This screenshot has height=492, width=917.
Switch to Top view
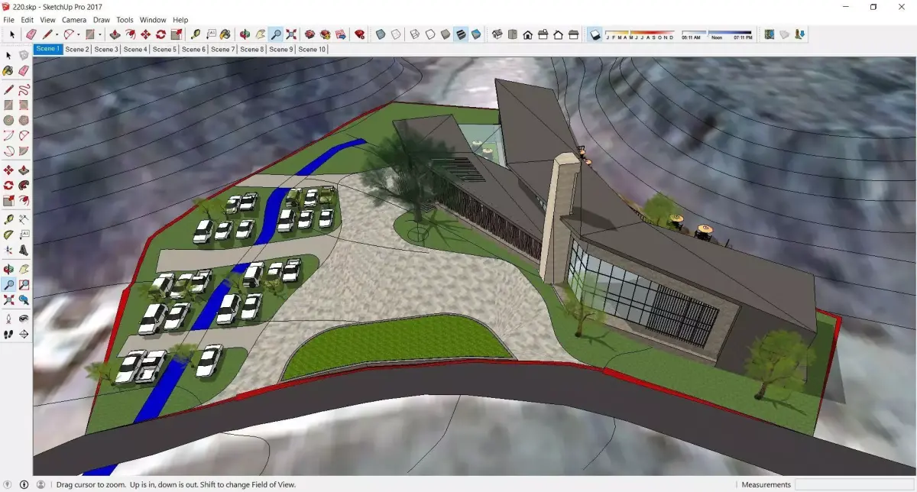512,34
